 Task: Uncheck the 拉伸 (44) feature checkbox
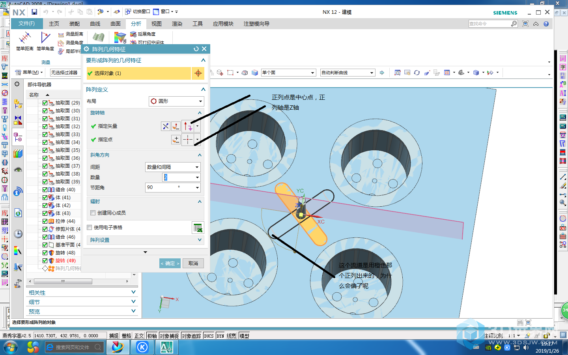(x=45, y=221)
